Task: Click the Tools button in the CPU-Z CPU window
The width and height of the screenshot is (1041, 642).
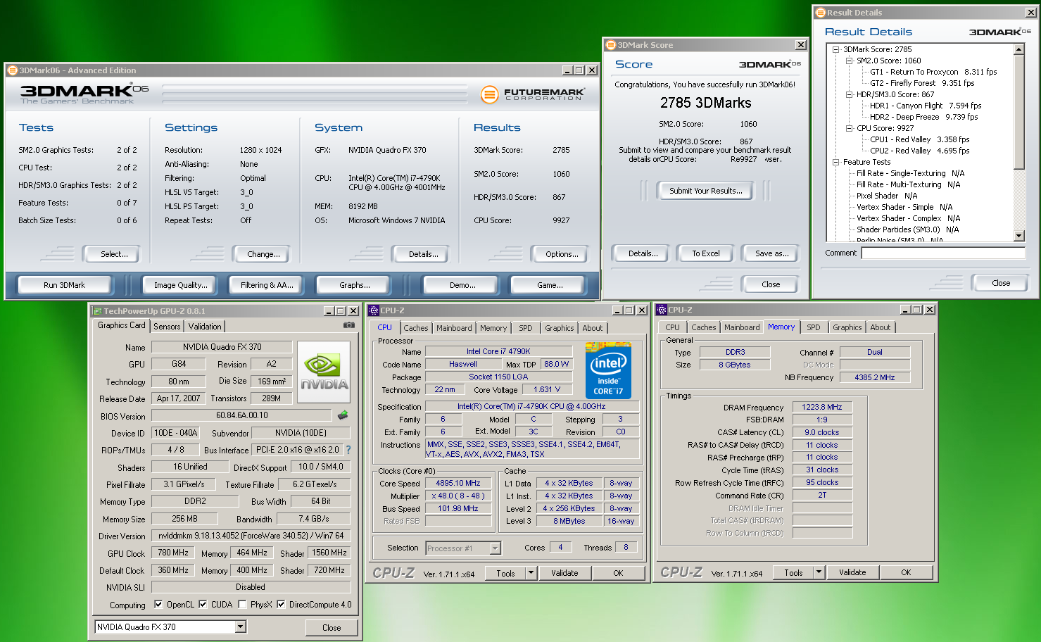Action: [505, 573]
